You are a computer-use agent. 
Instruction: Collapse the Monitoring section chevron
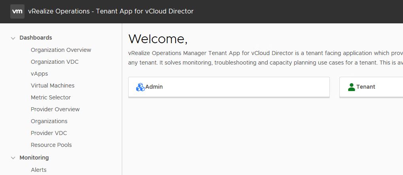tap(13, 158)
